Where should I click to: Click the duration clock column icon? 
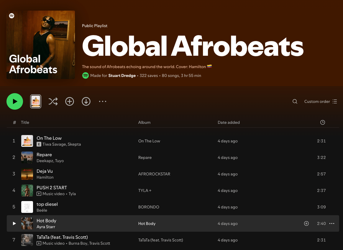(x=322, y=122)
